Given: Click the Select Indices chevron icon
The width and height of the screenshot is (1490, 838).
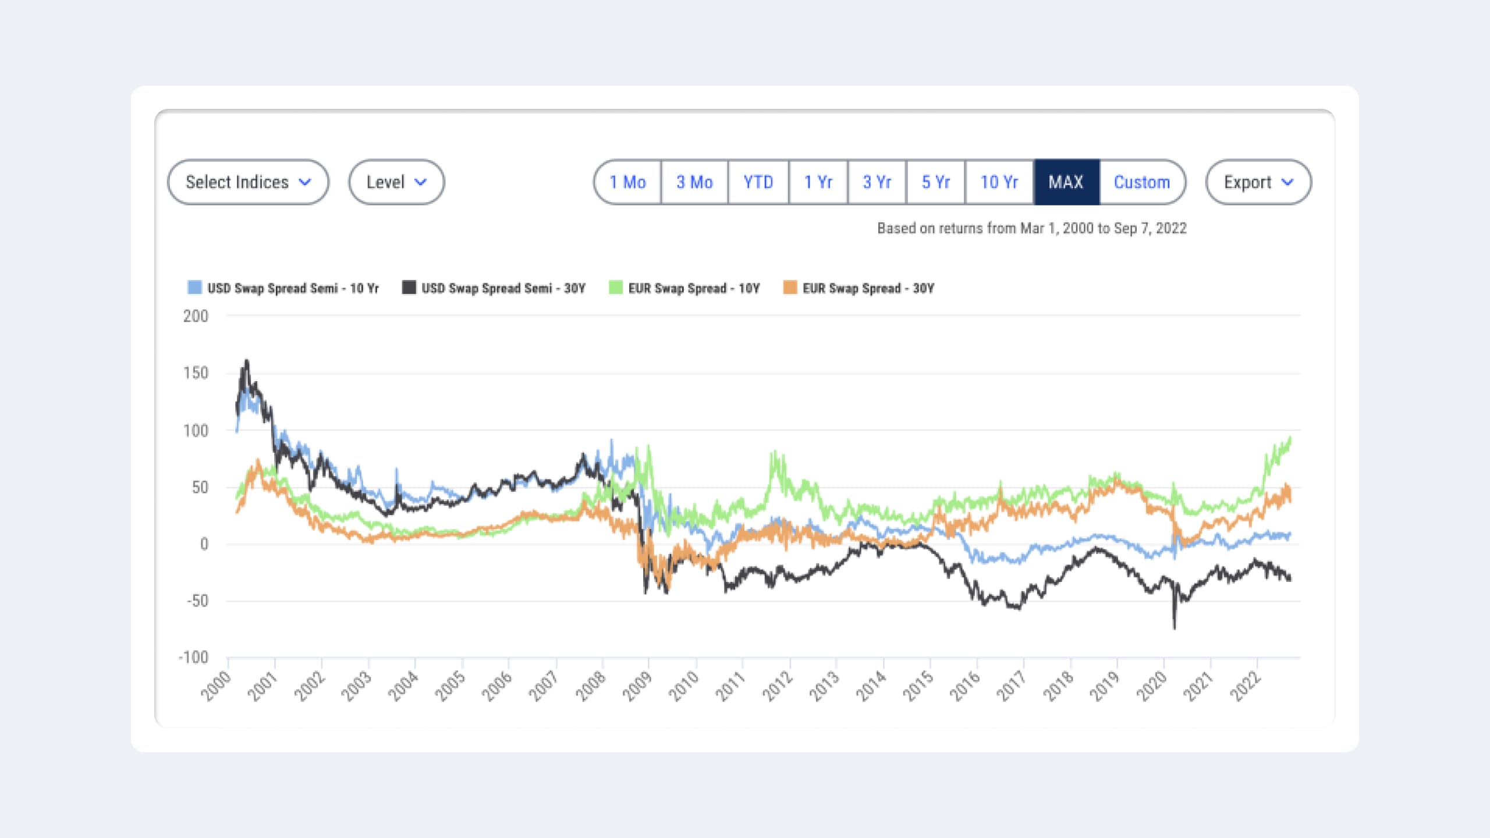Looking at the screenshot, I should pos(305,182).
